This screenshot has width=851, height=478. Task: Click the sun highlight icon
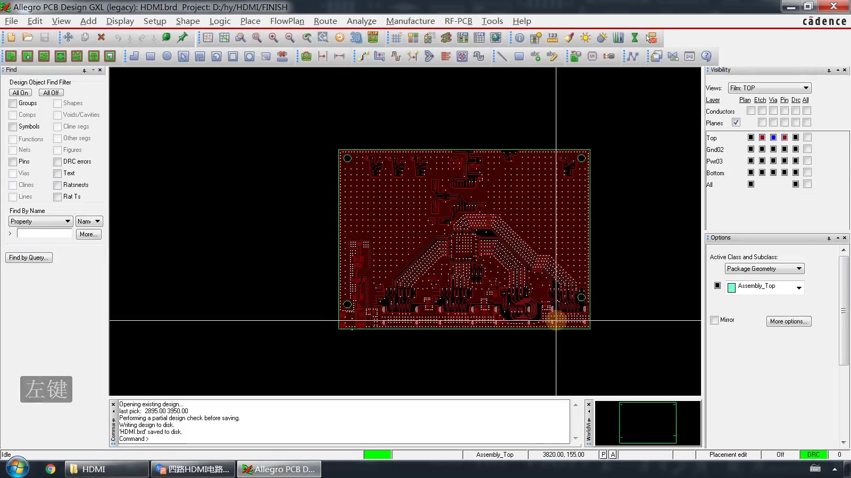[x=586, y=38]
